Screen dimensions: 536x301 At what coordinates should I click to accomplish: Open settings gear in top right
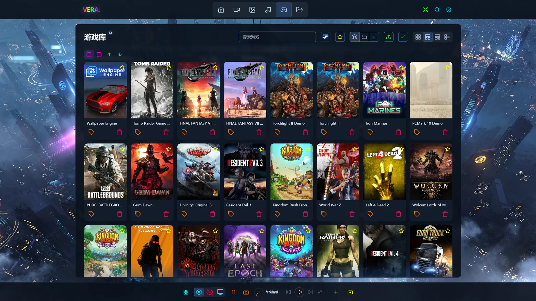[448, 10]
